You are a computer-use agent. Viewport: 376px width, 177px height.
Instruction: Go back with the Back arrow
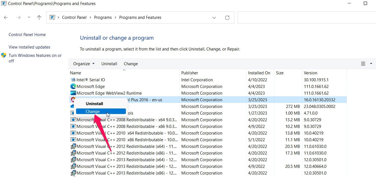pos(6,17)
